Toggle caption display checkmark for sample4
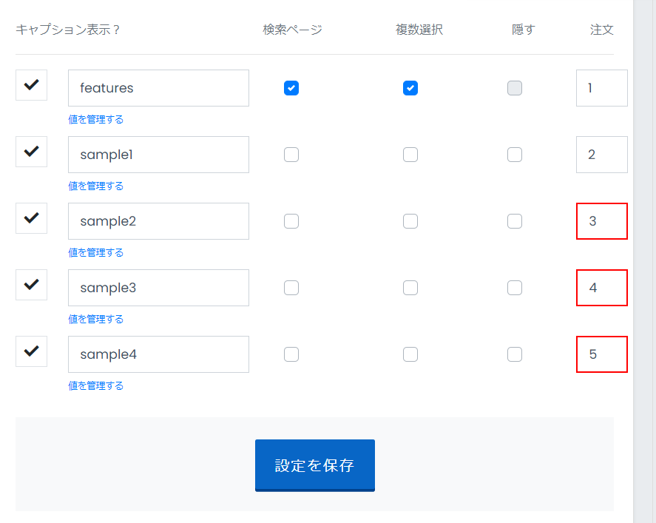 [x=31, y=351]
